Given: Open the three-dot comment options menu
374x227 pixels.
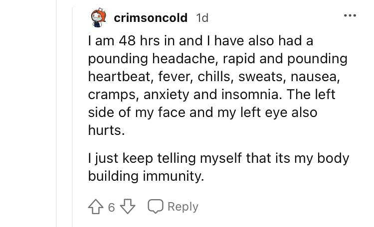Looking at the screenshot, I should [350, 16].
